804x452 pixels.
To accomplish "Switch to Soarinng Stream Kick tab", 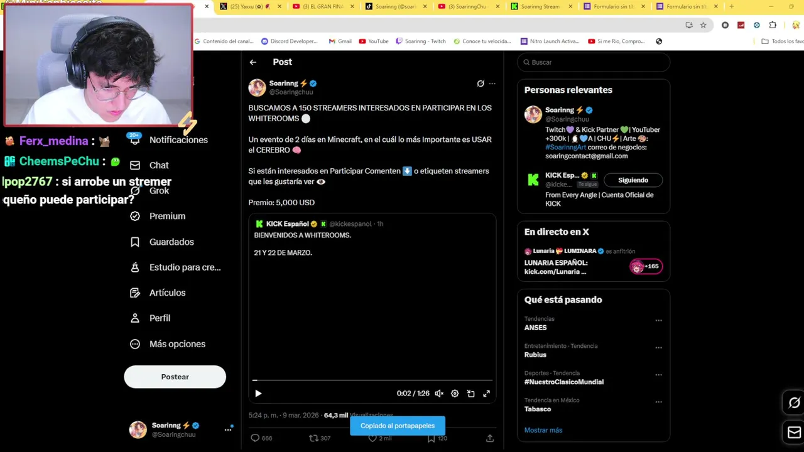I will click(541, 6).
